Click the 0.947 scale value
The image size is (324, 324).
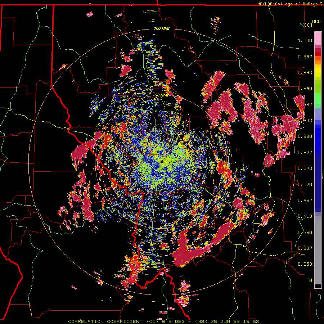pos(305,57)
